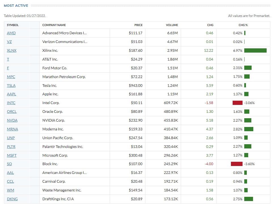Screen dimensions: 274x207
Task: Open the ORCL symbol link
Action: point(12,111)
